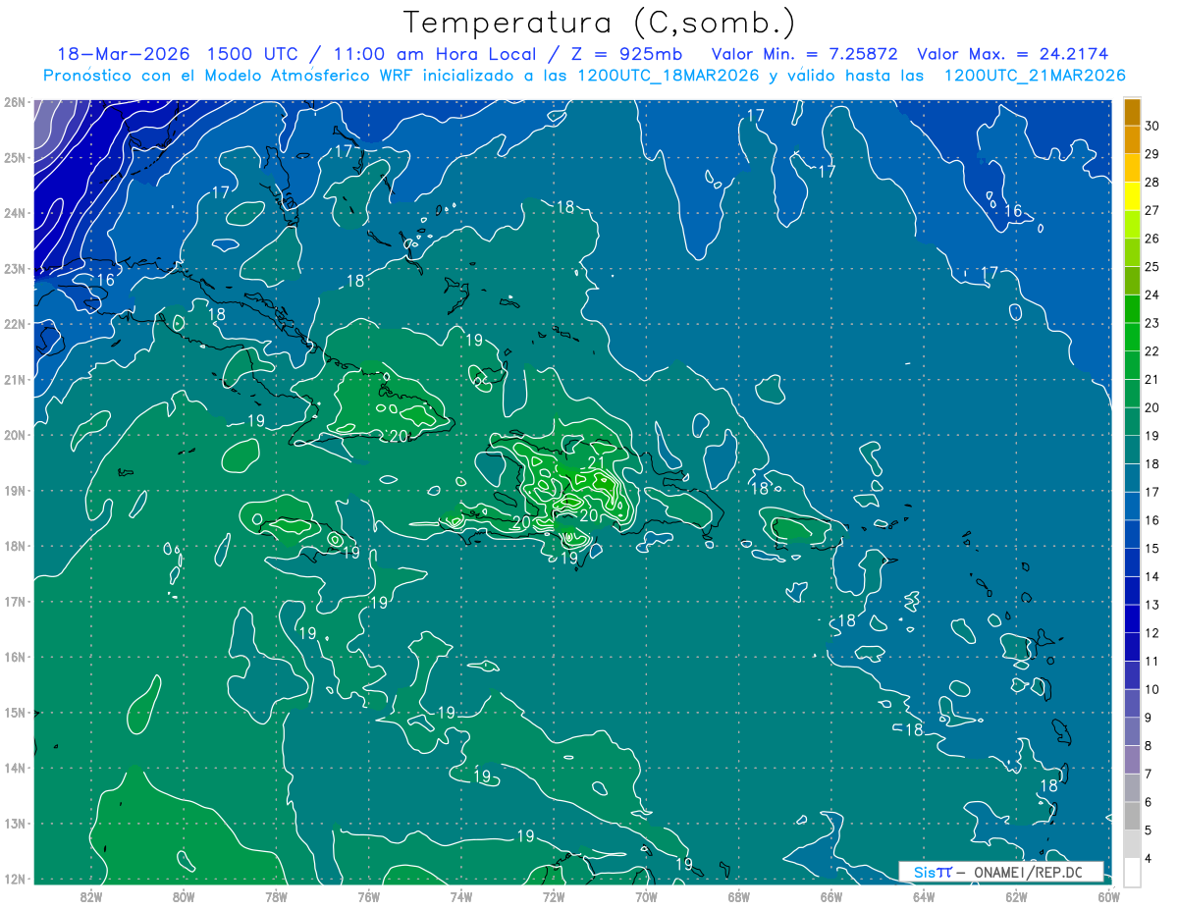Click the 12N latitude axis label
This screenshot has height=910, width=1178.
[15, 879]
